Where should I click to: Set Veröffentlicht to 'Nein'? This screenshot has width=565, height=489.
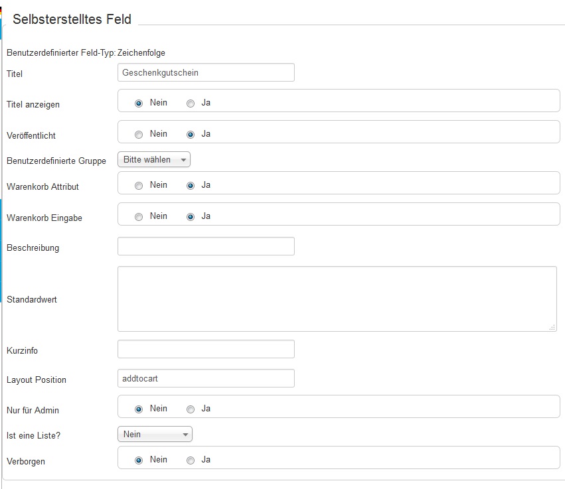tap(139, 135)
